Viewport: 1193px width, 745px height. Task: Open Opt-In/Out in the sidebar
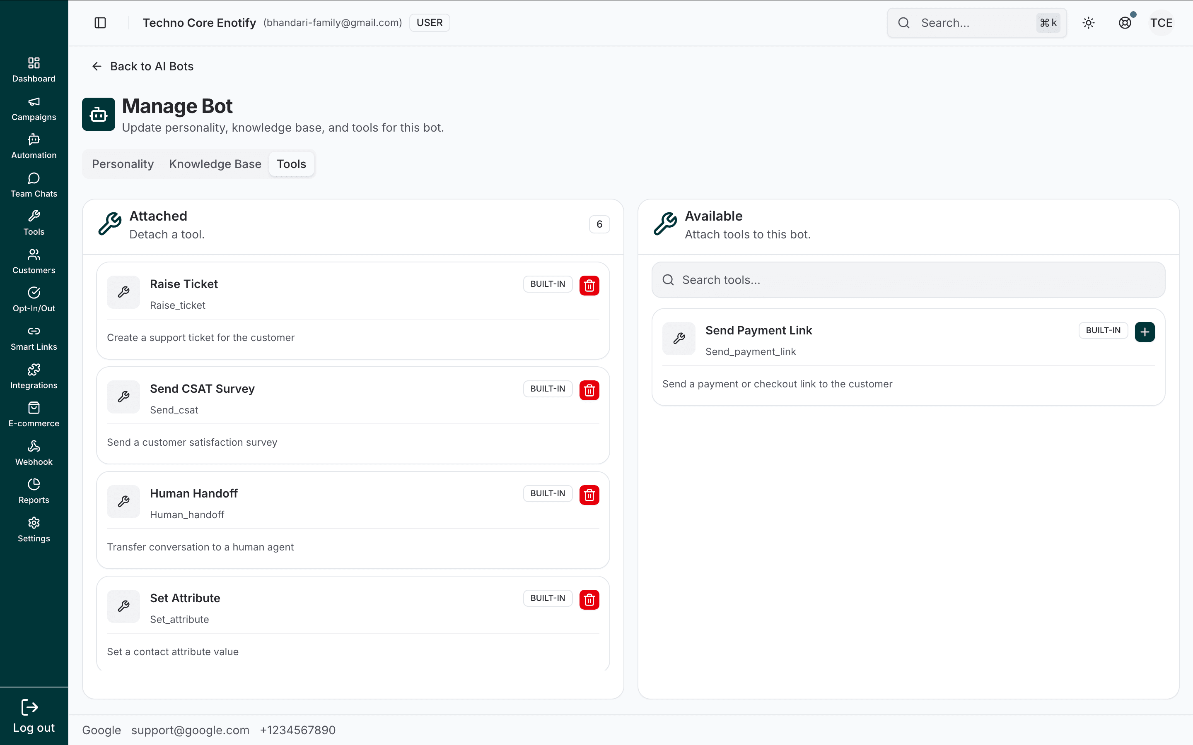click(x=34, y=300)
